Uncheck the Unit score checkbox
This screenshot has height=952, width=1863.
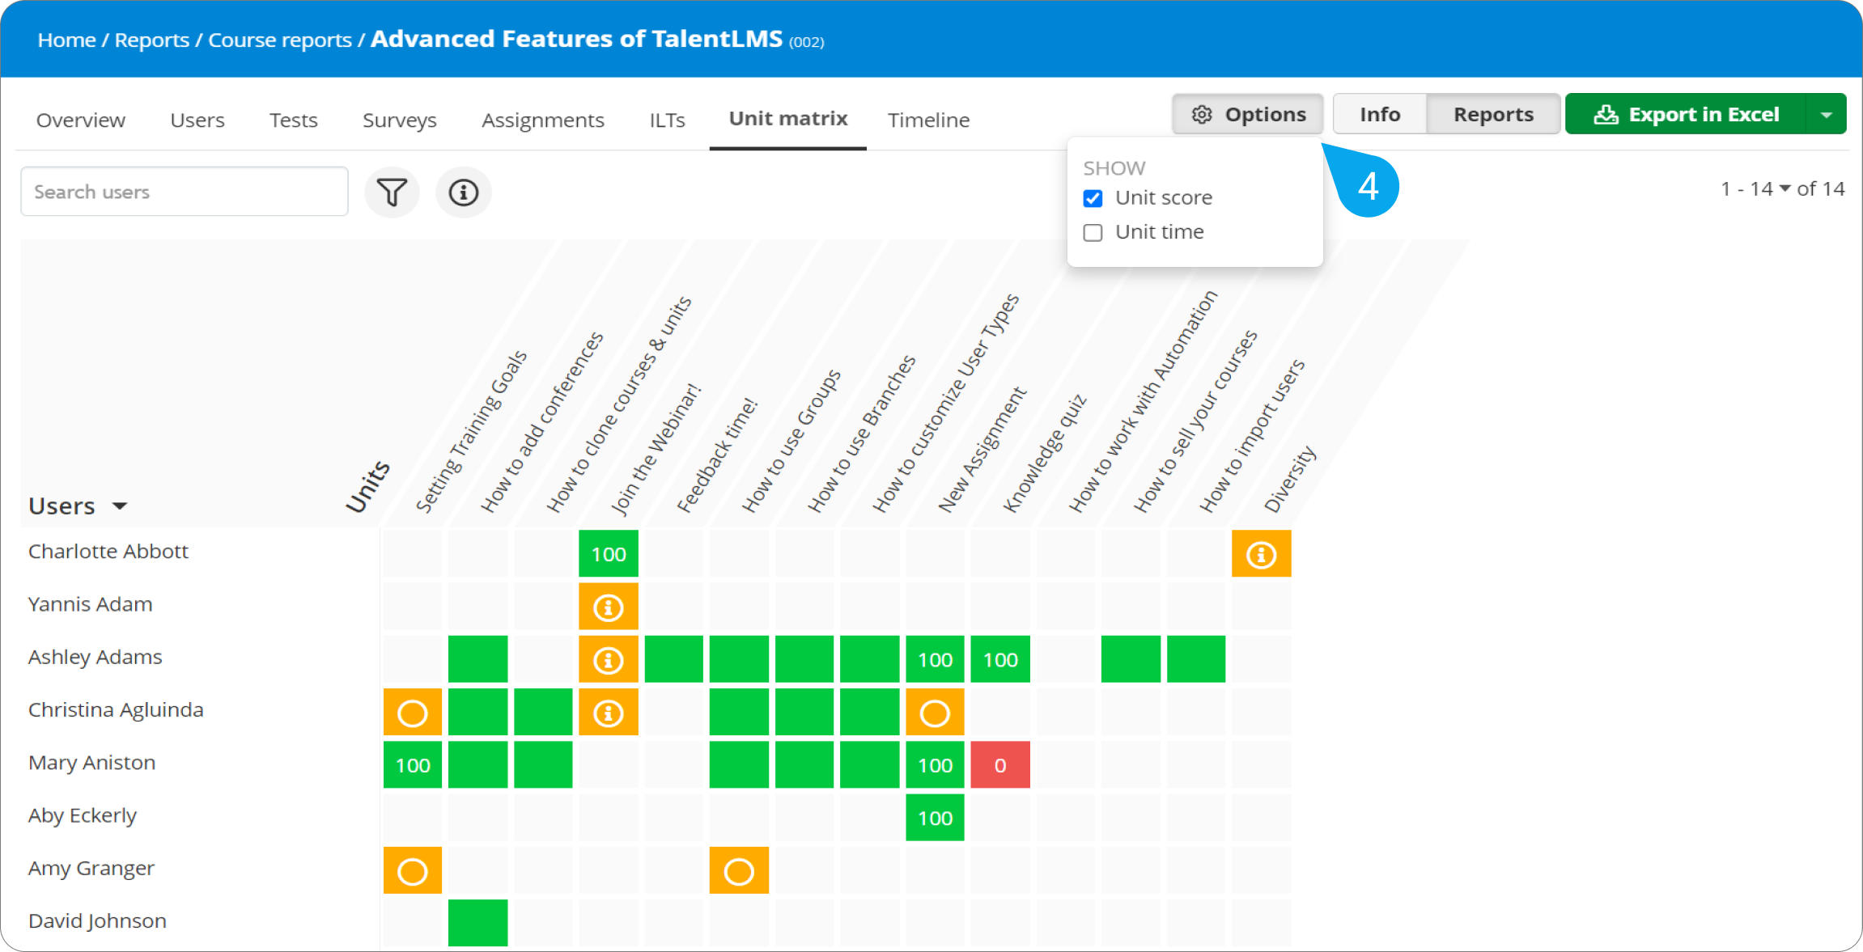coord(1093,198)
